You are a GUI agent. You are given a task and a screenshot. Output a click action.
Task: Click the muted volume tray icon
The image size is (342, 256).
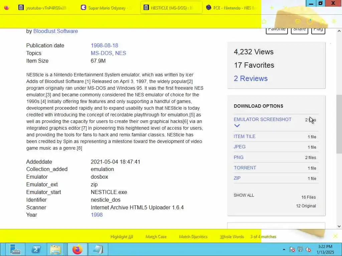(x=308, y=249)
